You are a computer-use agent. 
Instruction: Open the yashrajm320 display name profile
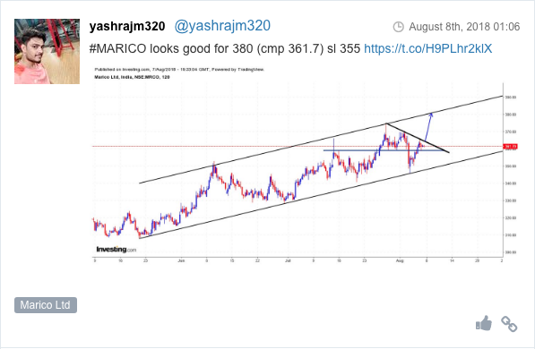pyautogui.click(x=127, y=26)
